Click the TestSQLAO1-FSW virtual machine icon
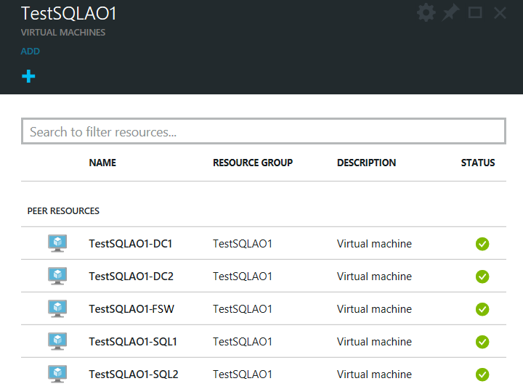The height and width of the screenshot is (389, 523). tap(57, 308)
